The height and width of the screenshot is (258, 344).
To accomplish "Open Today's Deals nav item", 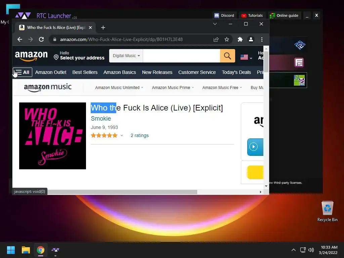I will tap(236, 72).
